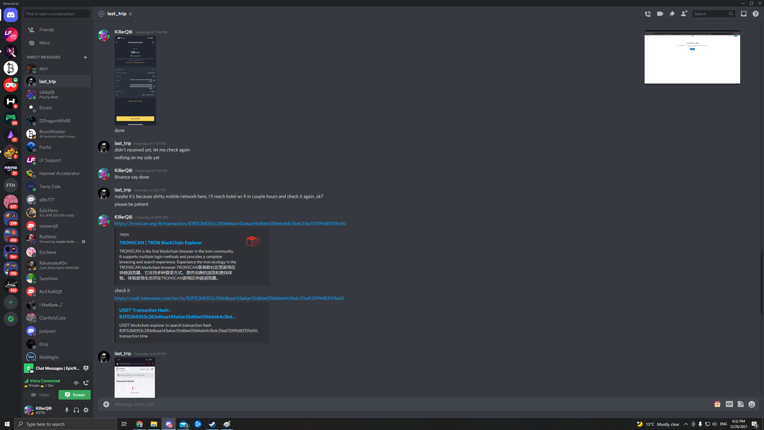Enlarge last_trip's tronscan screenshot image
This screenshot has height=430, width=764.
(135, 377)
